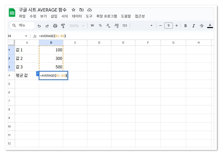Star the document with the star icon
This screenshot has width=222, height=155.
point(73,10)
